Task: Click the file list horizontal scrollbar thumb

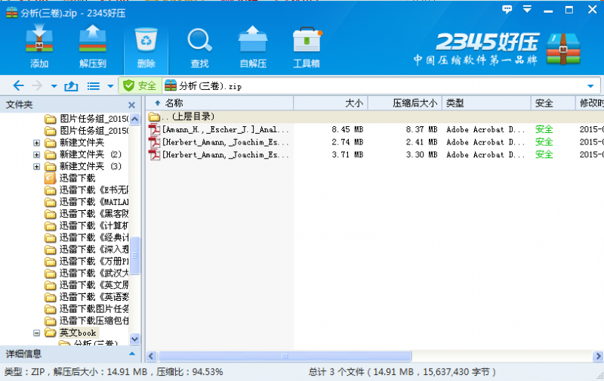Action: pyautogui.click(x=285, y=356)
